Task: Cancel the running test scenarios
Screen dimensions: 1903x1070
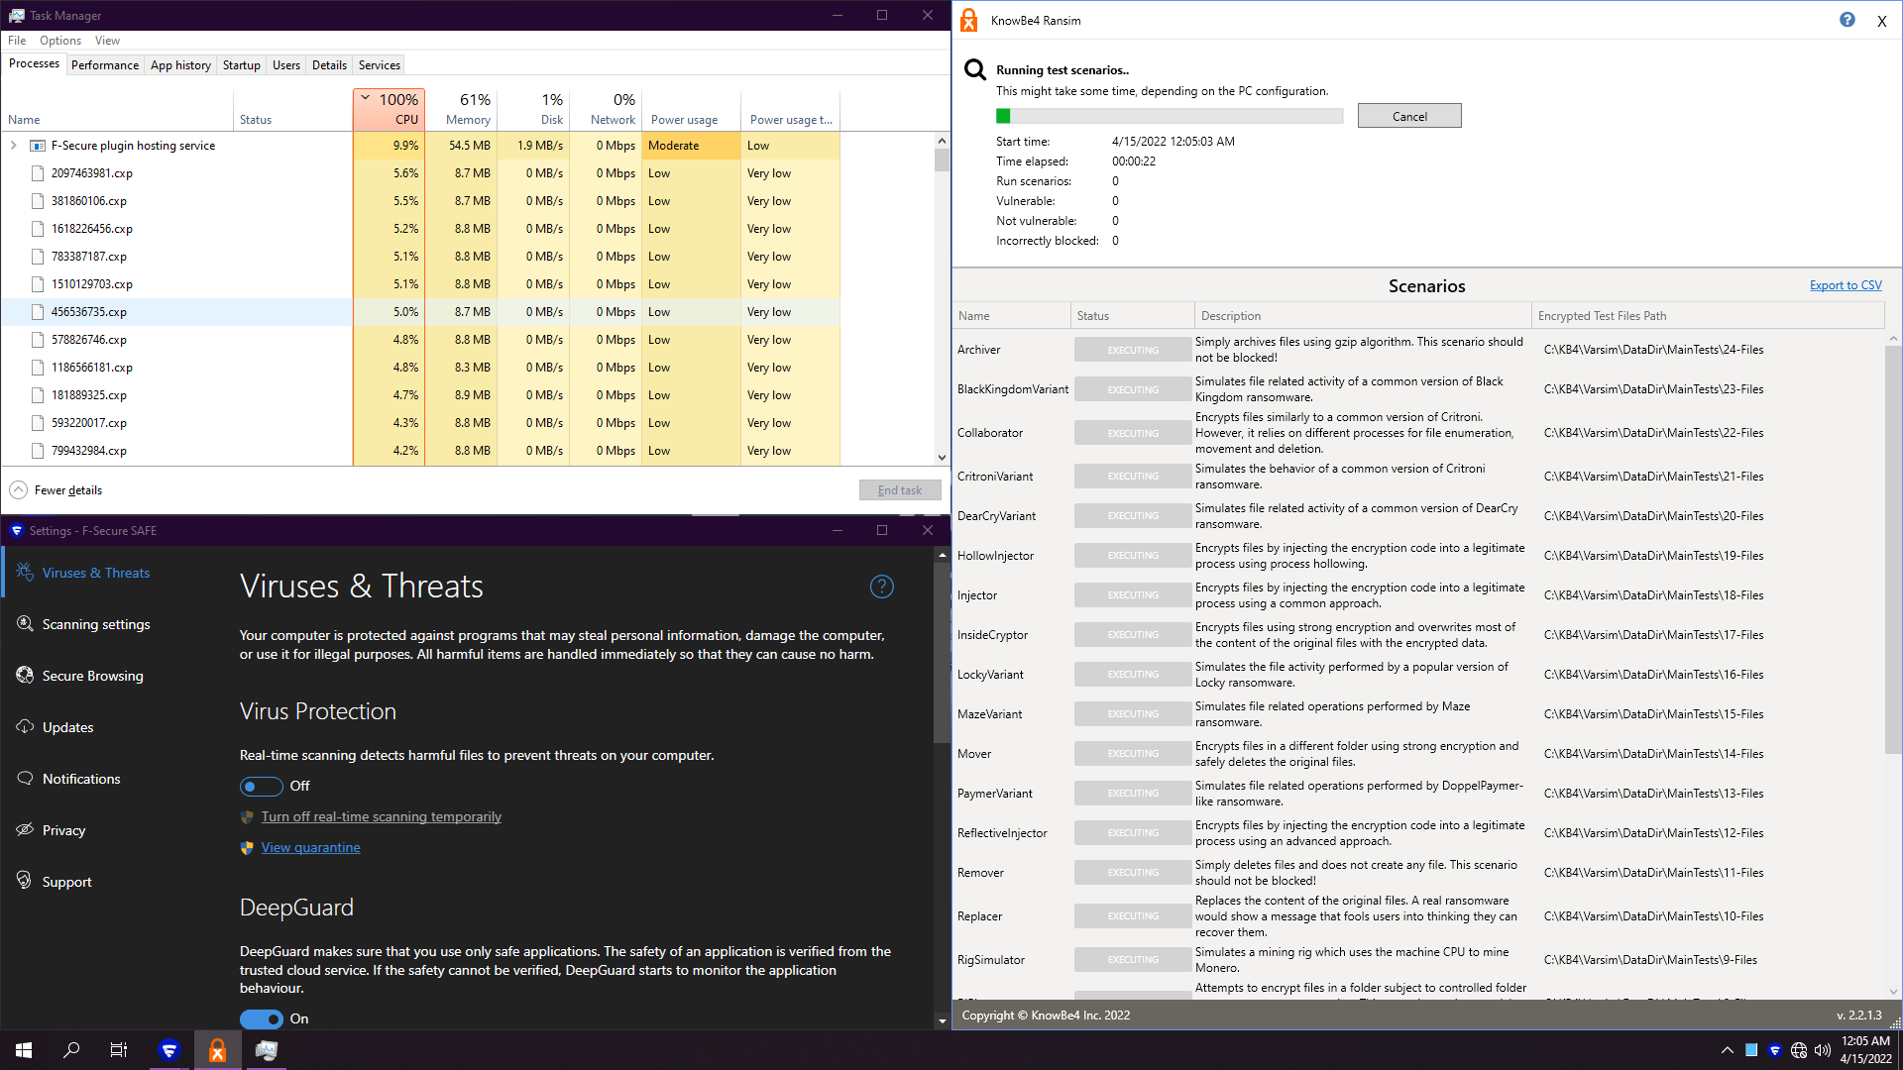Action: 1408,116
